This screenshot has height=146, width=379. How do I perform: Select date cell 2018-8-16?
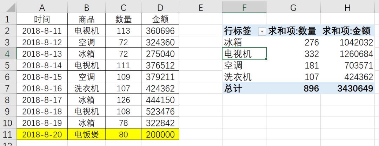[x=42, y=88]
